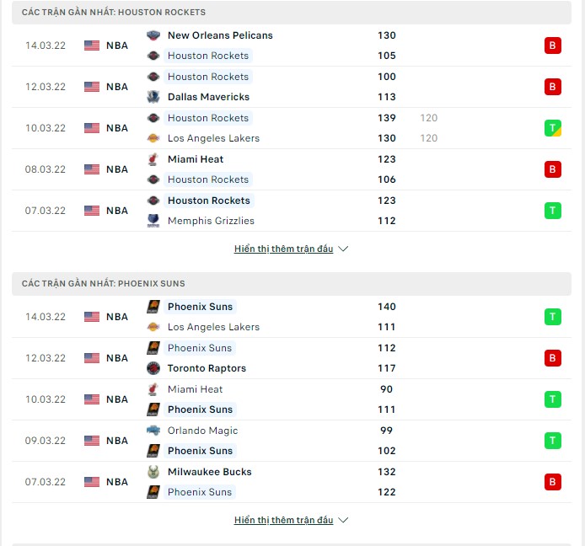The width and height of the screenshot is (585, 546).
Task: Click the chevron beside Rockets show more link
Action: coord(343,249)
